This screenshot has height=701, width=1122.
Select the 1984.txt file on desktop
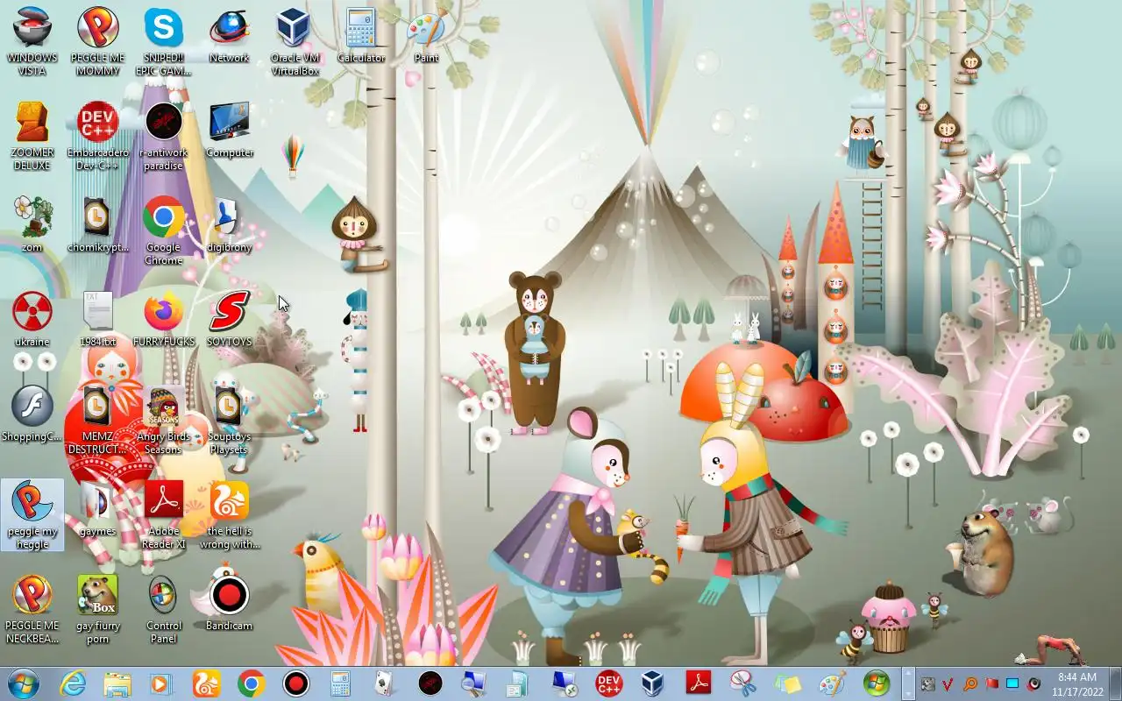coord(98,319)
